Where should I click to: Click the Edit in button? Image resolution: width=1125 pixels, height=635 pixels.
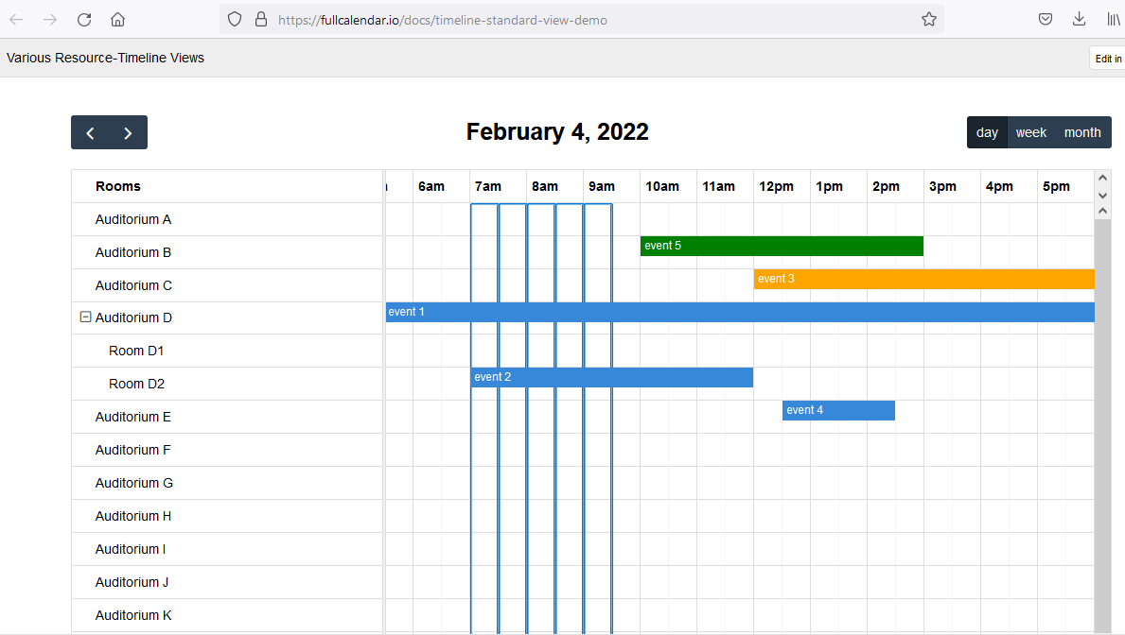1107,58
